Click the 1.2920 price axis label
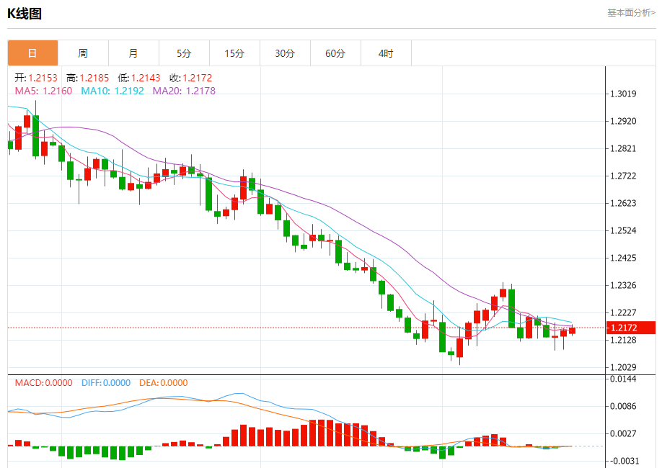The height and width of the screenshot is (468, 662). [623, 122]
